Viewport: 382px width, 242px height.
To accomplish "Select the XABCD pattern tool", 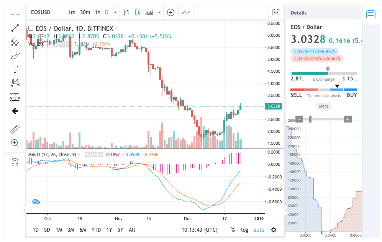I will [15, 83].
